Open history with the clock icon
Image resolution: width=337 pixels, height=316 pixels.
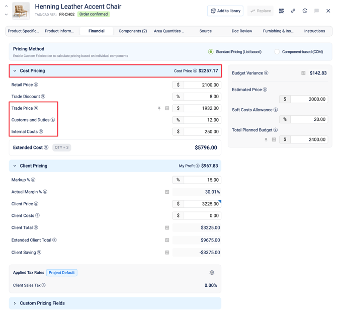[305, 11]
